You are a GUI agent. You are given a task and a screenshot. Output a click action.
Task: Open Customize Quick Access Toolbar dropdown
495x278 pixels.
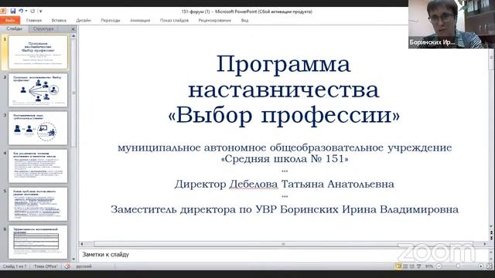[x=41, y=11]
